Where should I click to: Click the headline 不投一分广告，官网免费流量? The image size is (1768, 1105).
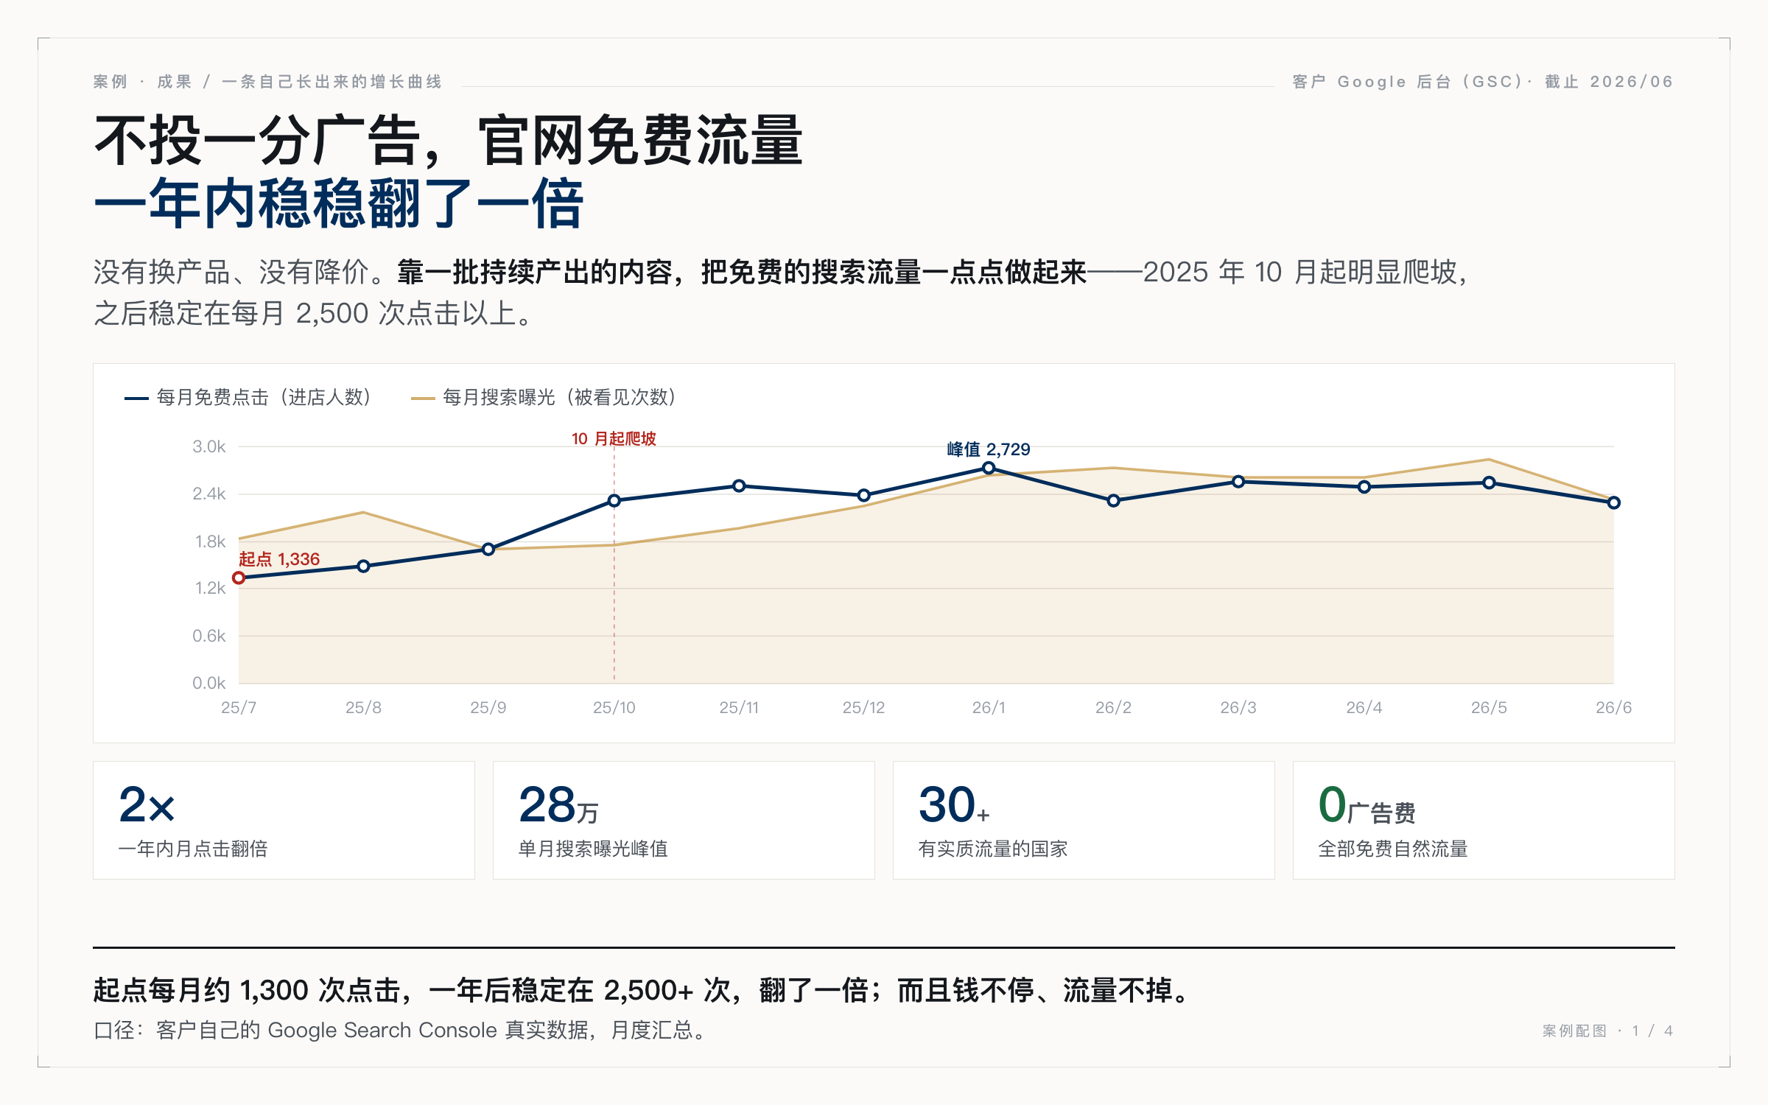click(449, 140)
